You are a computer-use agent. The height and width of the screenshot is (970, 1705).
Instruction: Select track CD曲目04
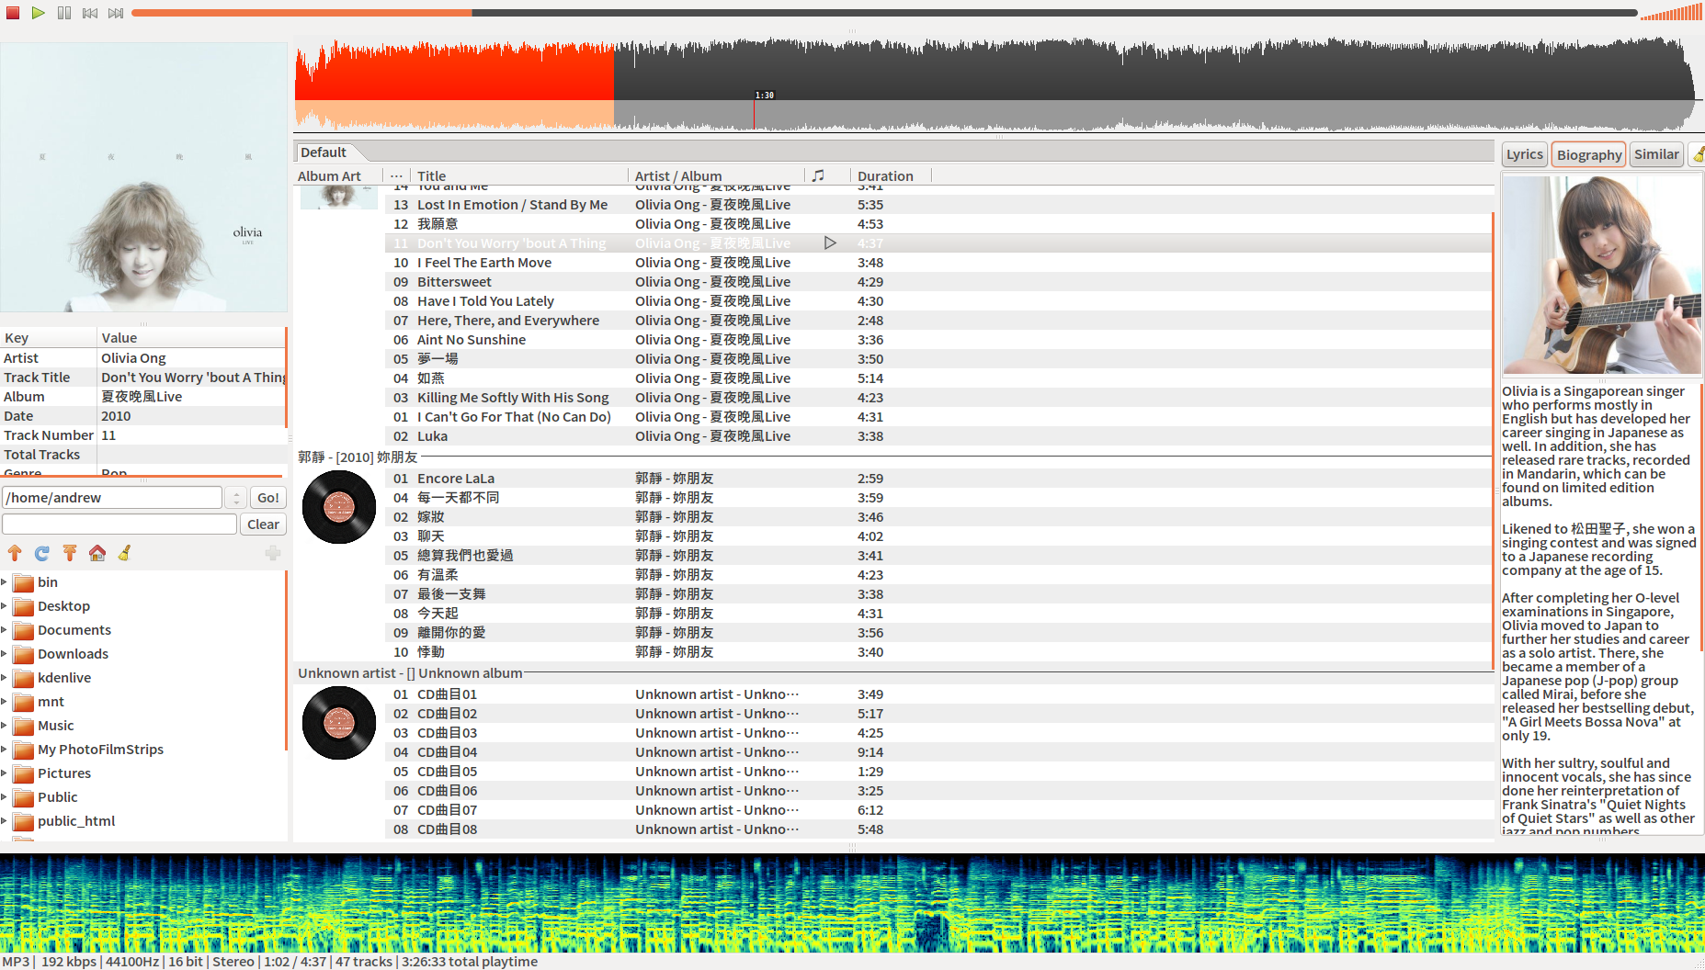click(x=938, y=752)
